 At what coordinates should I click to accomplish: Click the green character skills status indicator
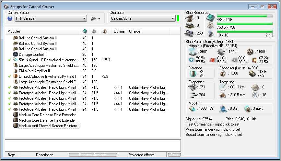(x=178, y=18)
